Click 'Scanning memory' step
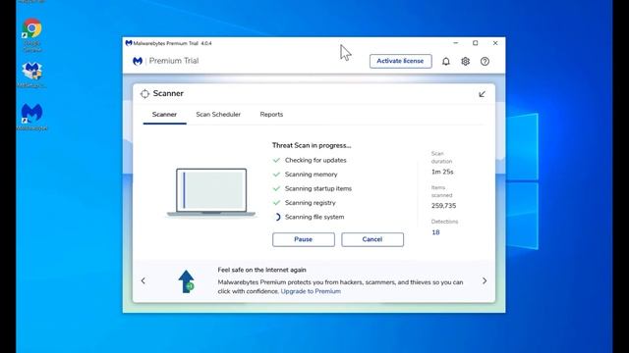The image size is (629, 353). point(311,175)
